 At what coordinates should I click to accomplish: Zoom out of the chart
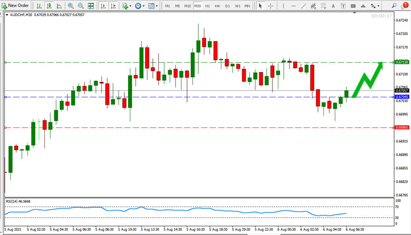point(81,6)
